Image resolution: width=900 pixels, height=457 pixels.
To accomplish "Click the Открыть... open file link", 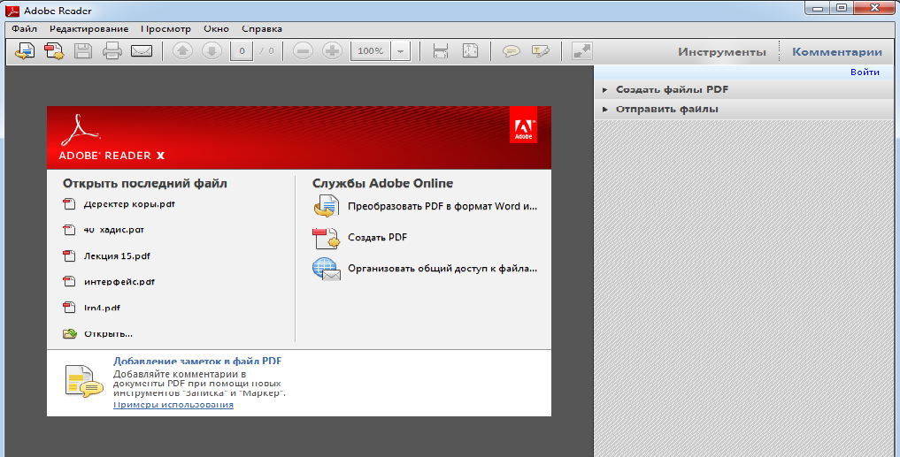I will click(109, 334).
